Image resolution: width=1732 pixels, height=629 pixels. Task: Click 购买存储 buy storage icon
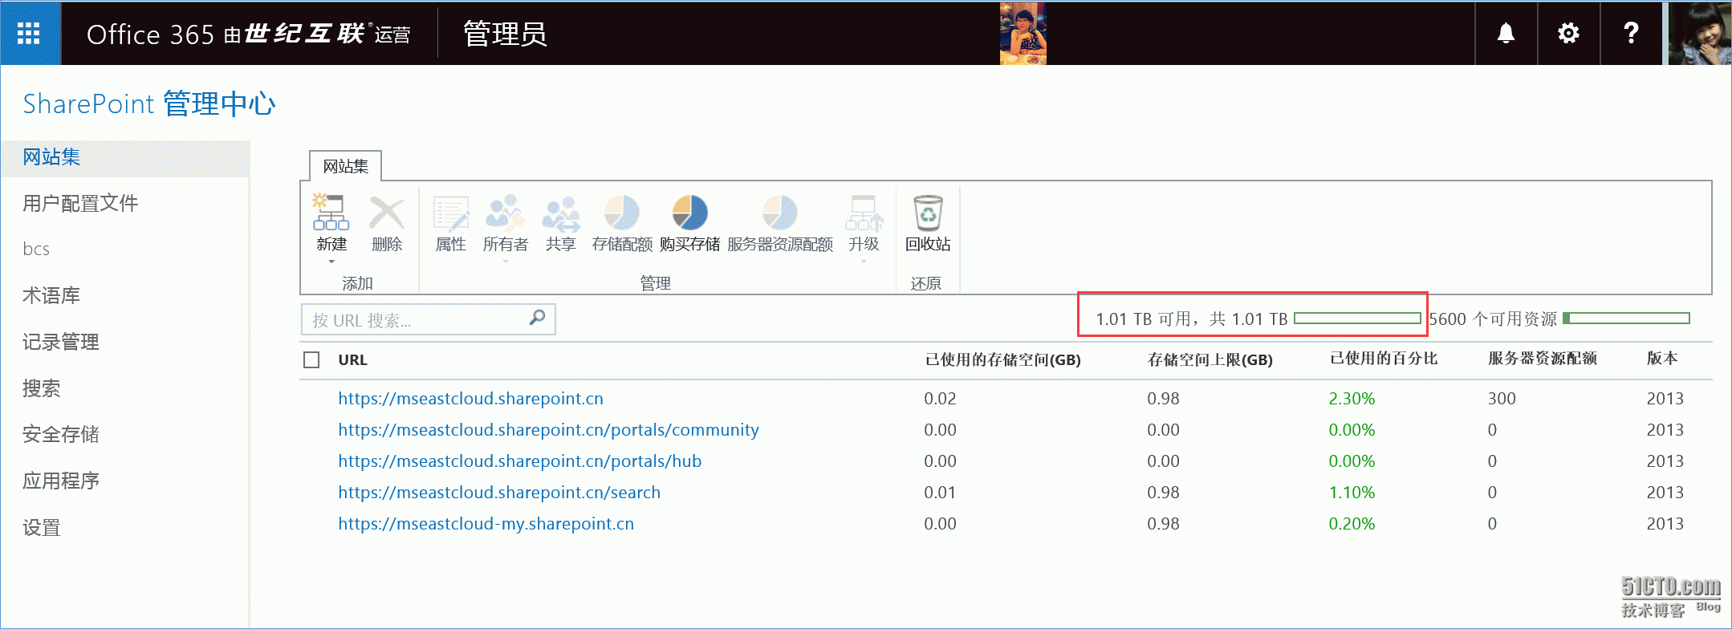pos(689,213)
